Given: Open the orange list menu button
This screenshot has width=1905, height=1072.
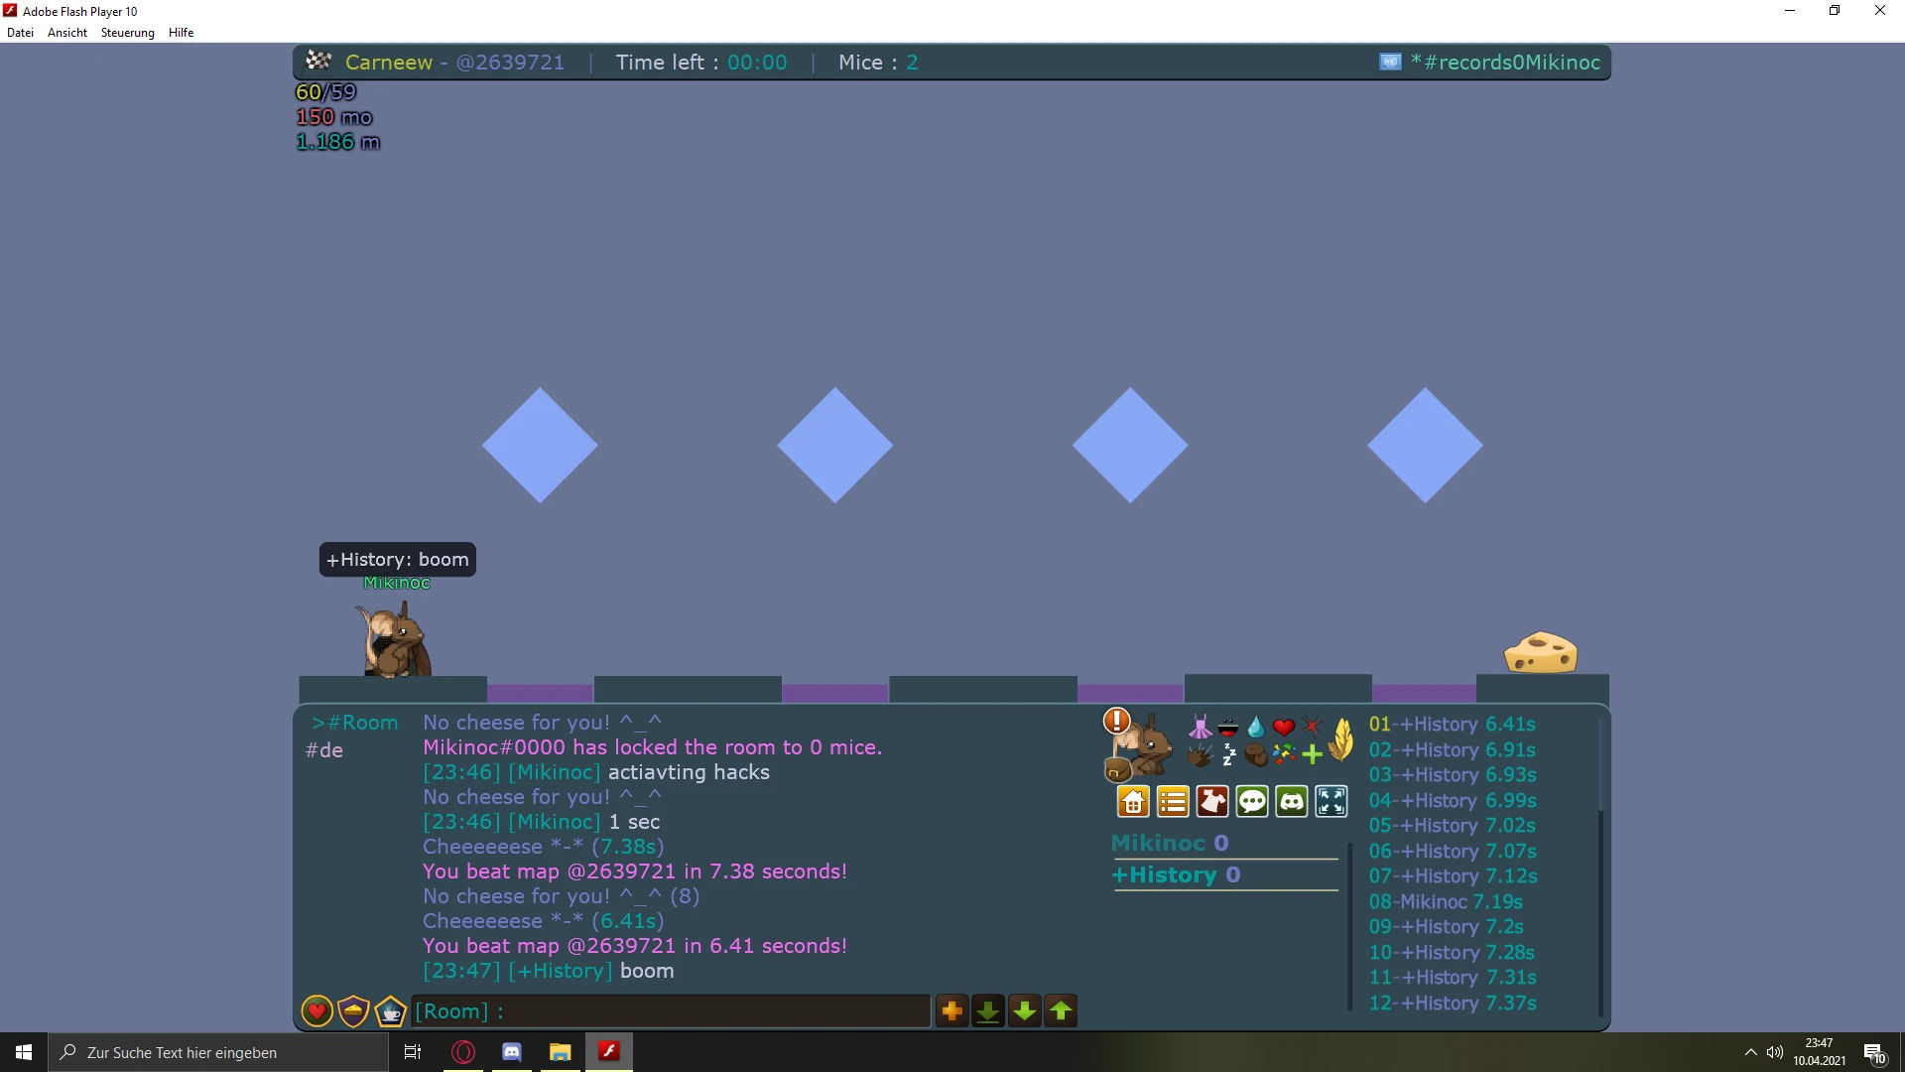Looking at the screenshot, I should click(x=1173, y=801).
